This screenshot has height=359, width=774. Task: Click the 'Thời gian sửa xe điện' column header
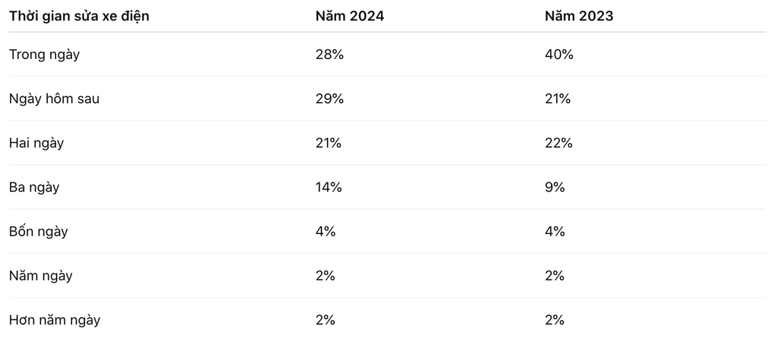pos(79,16)
